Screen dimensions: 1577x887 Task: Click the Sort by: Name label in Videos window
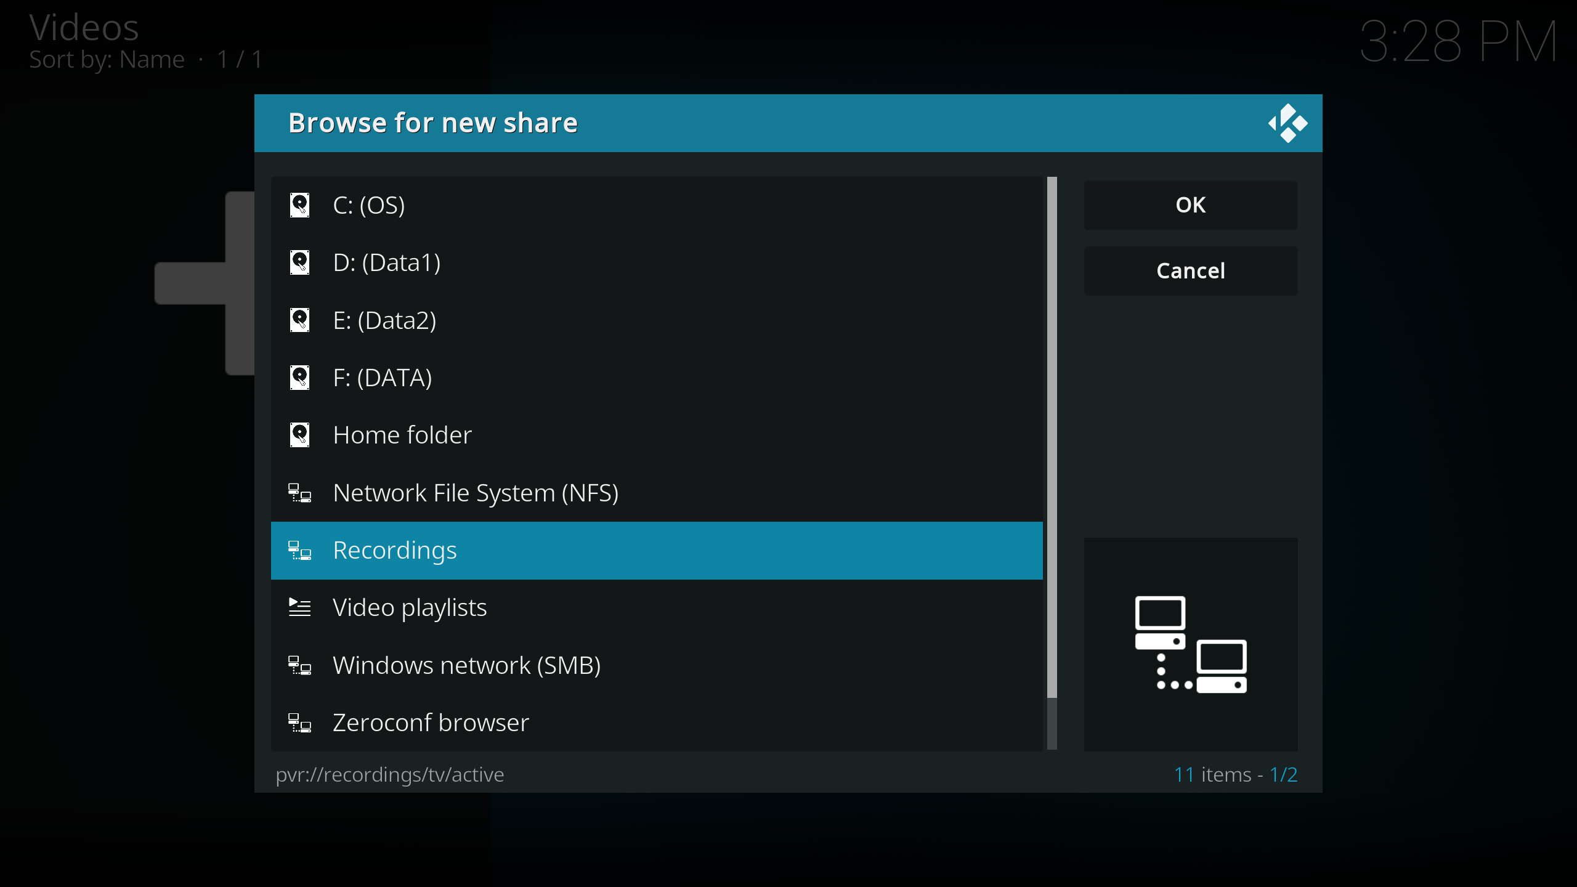click(107, 60)
